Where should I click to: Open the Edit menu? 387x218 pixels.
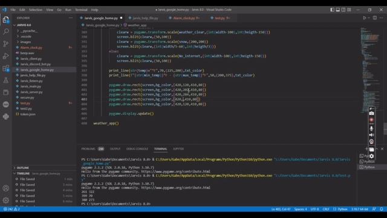pos(22,10)
